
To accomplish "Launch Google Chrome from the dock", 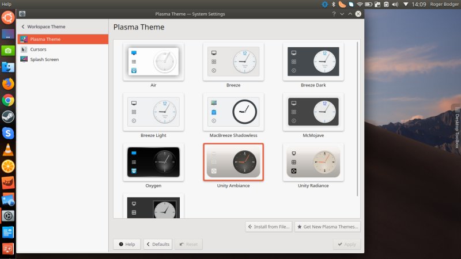I will (x=8, y=101).
